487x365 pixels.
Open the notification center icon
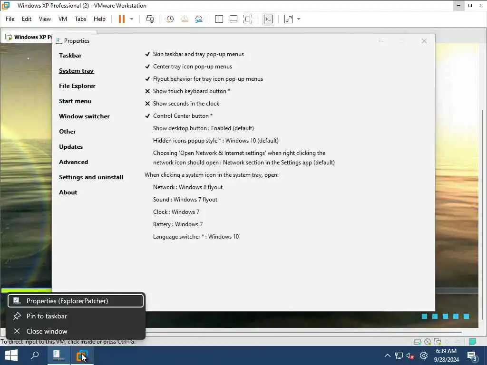[x=472, y=356]
